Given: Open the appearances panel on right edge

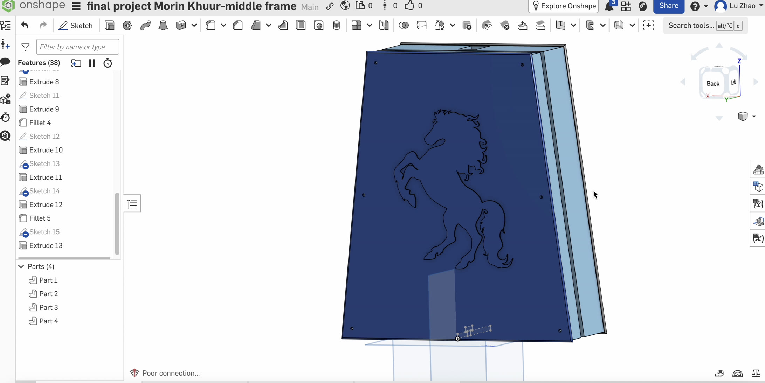Looking at the screenshot, I should (758, 170).
